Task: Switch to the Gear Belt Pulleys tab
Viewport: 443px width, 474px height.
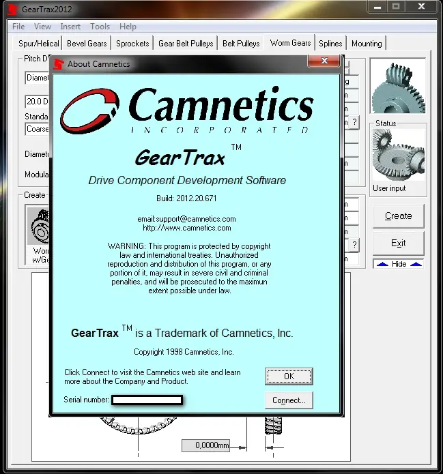Action: point(186,44)
